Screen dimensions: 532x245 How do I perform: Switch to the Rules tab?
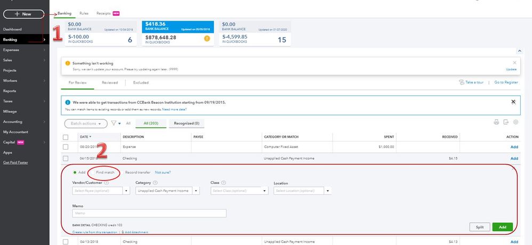84,13
